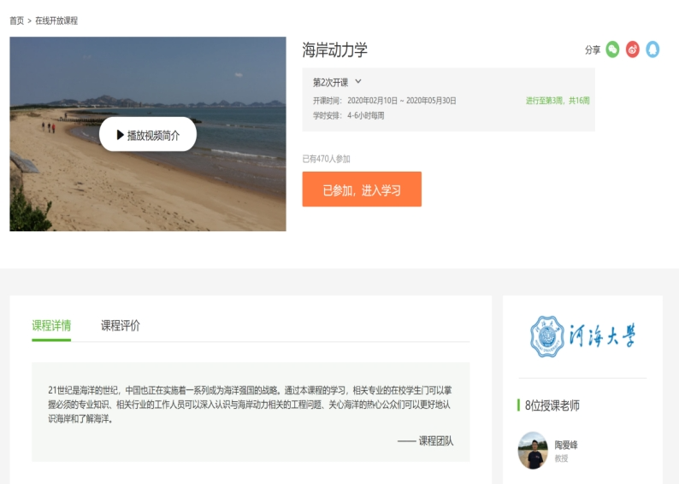Click the course title 海岸动力学
This screenshot has height=484, width=679.
click(335, 50)
